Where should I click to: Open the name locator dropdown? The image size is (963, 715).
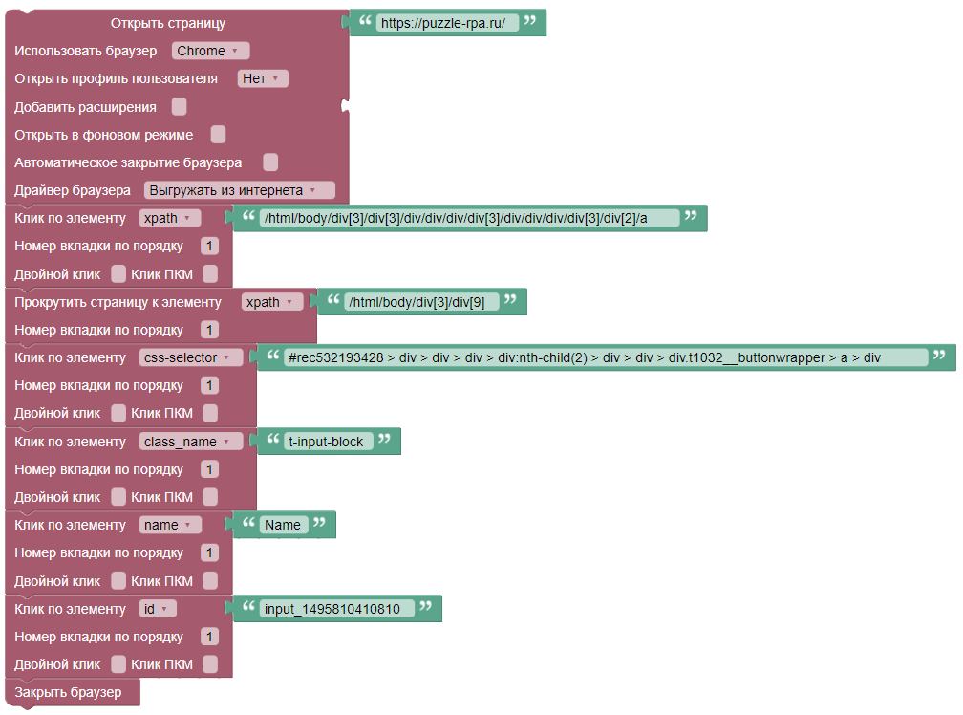pos(169,525)
